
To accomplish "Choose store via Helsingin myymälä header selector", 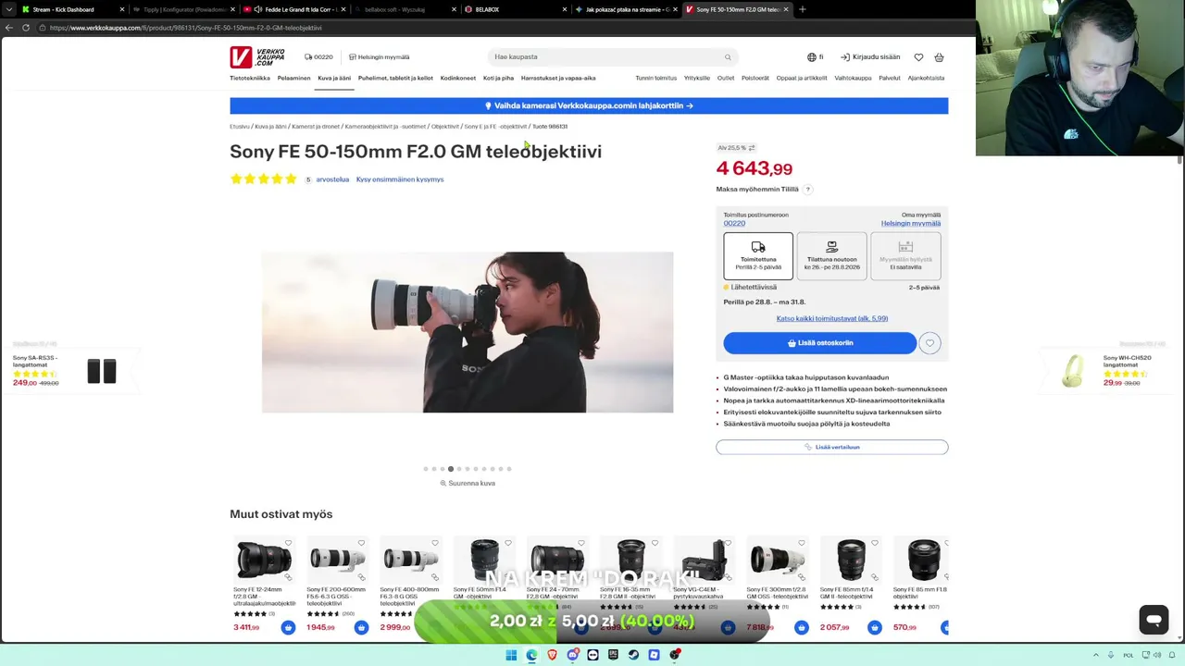I will 379,57.
